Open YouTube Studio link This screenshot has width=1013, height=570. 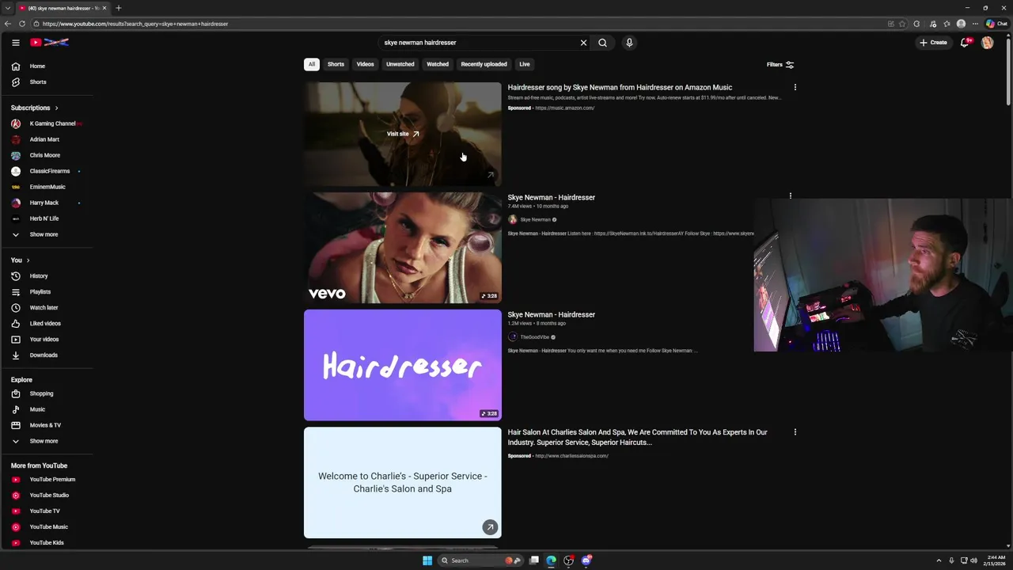47,496
